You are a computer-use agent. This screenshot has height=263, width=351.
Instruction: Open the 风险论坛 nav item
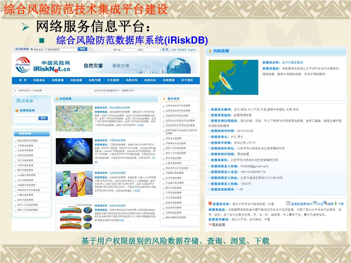pyautogui.click(x=150, y=80)
